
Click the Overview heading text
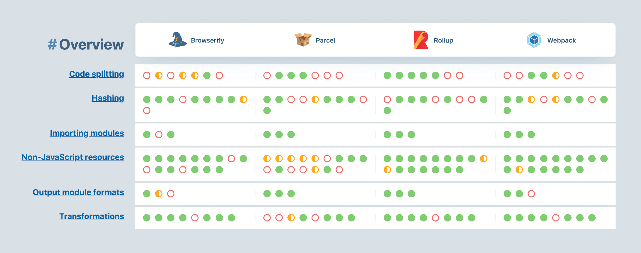pos(91,44)
